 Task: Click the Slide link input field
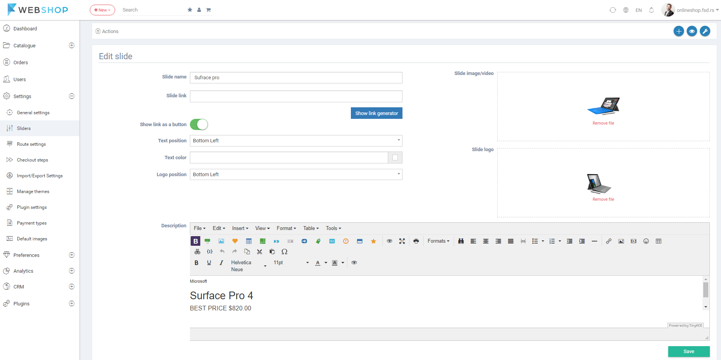[296, 96]
